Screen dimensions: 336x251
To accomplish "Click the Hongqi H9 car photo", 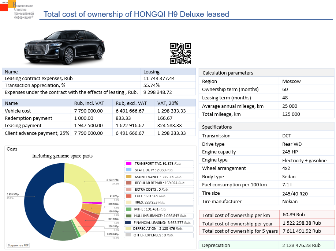I will click(x=64, y=47).
